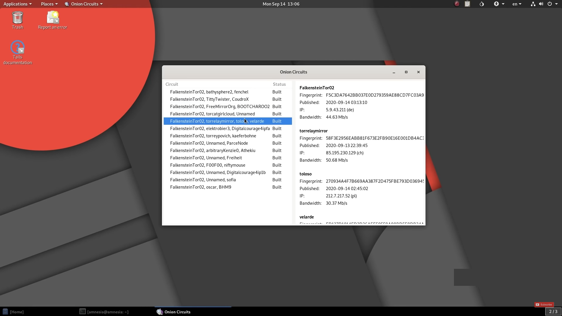Viewport: 562px width, 316px height.
Task: Select circuit with Unnamed, ParceNode
Action: 228,143
